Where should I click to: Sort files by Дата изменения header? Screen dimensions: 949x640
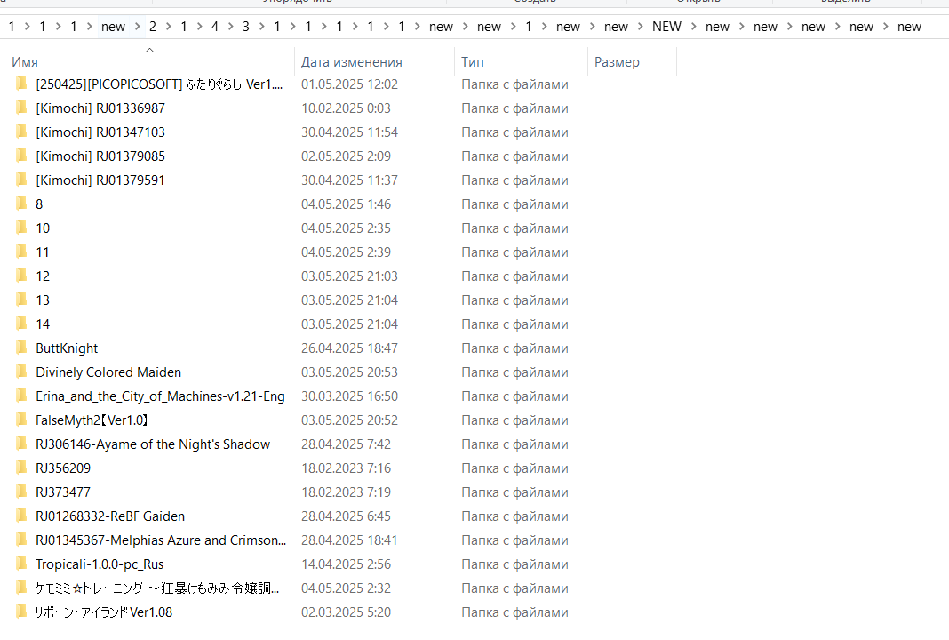352,61
